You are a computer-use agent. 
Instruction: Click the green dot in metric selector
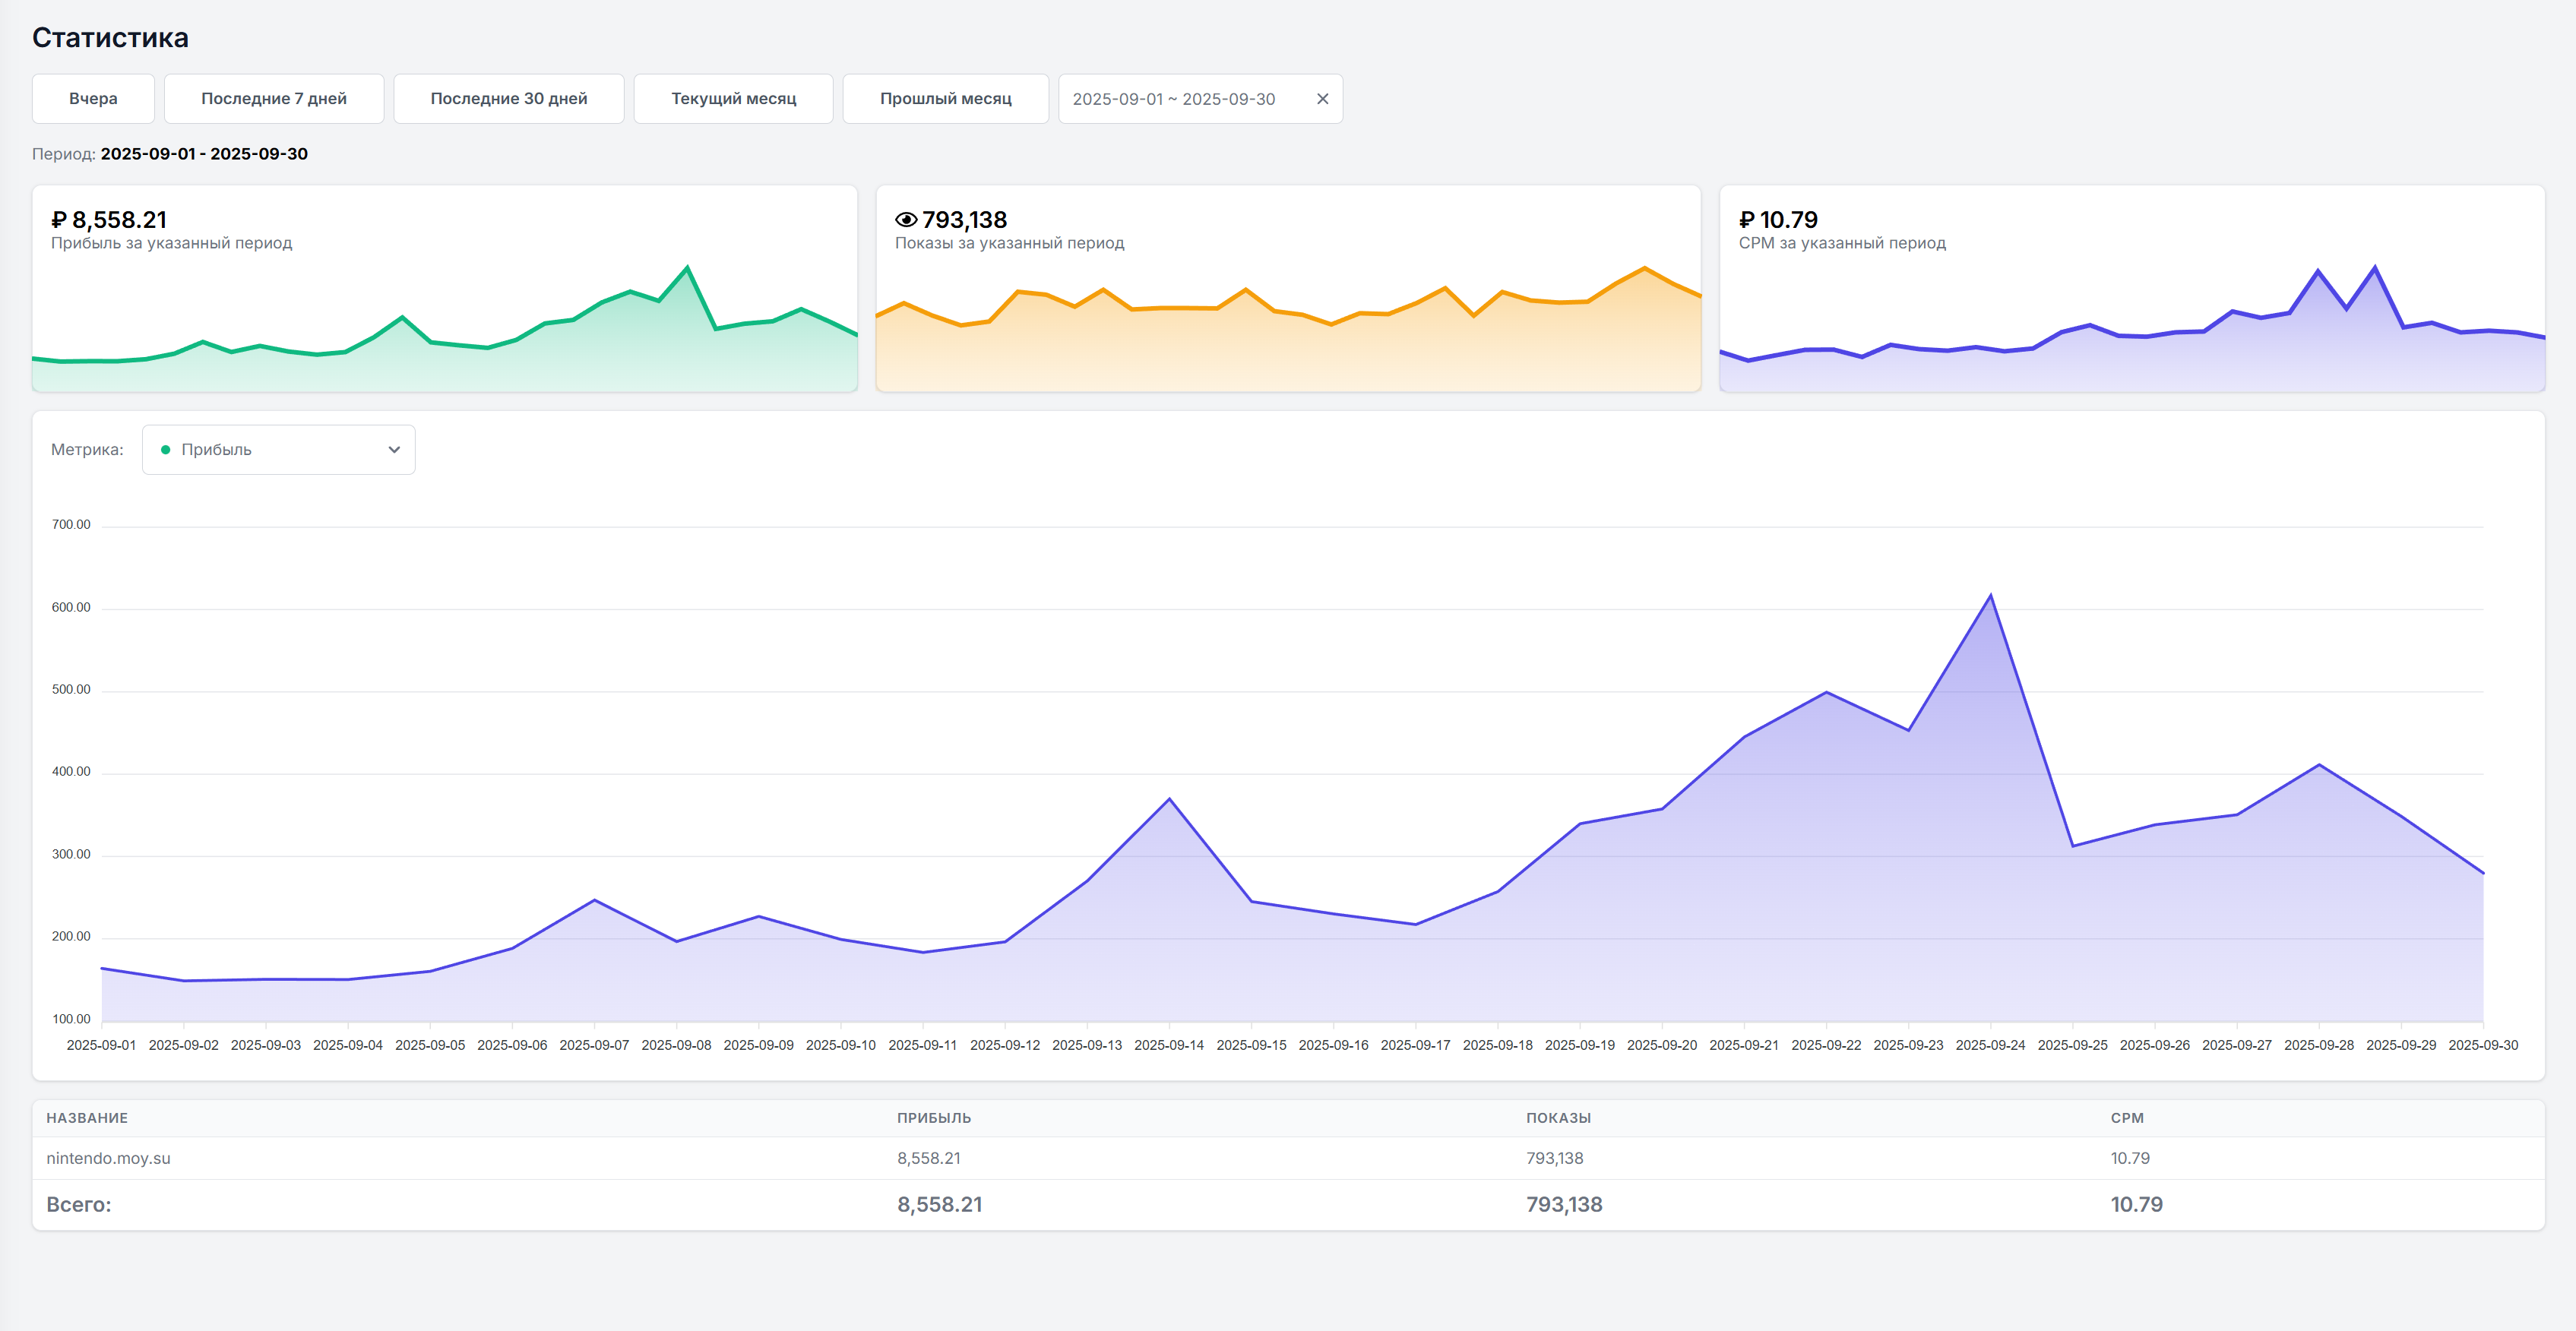point(166,450)
